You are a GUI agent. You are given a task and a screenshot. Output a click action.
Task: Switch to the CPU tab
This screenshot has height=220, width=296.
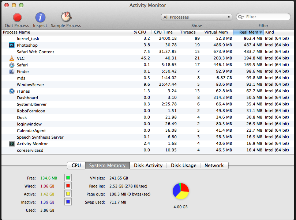tap(76, 165)
